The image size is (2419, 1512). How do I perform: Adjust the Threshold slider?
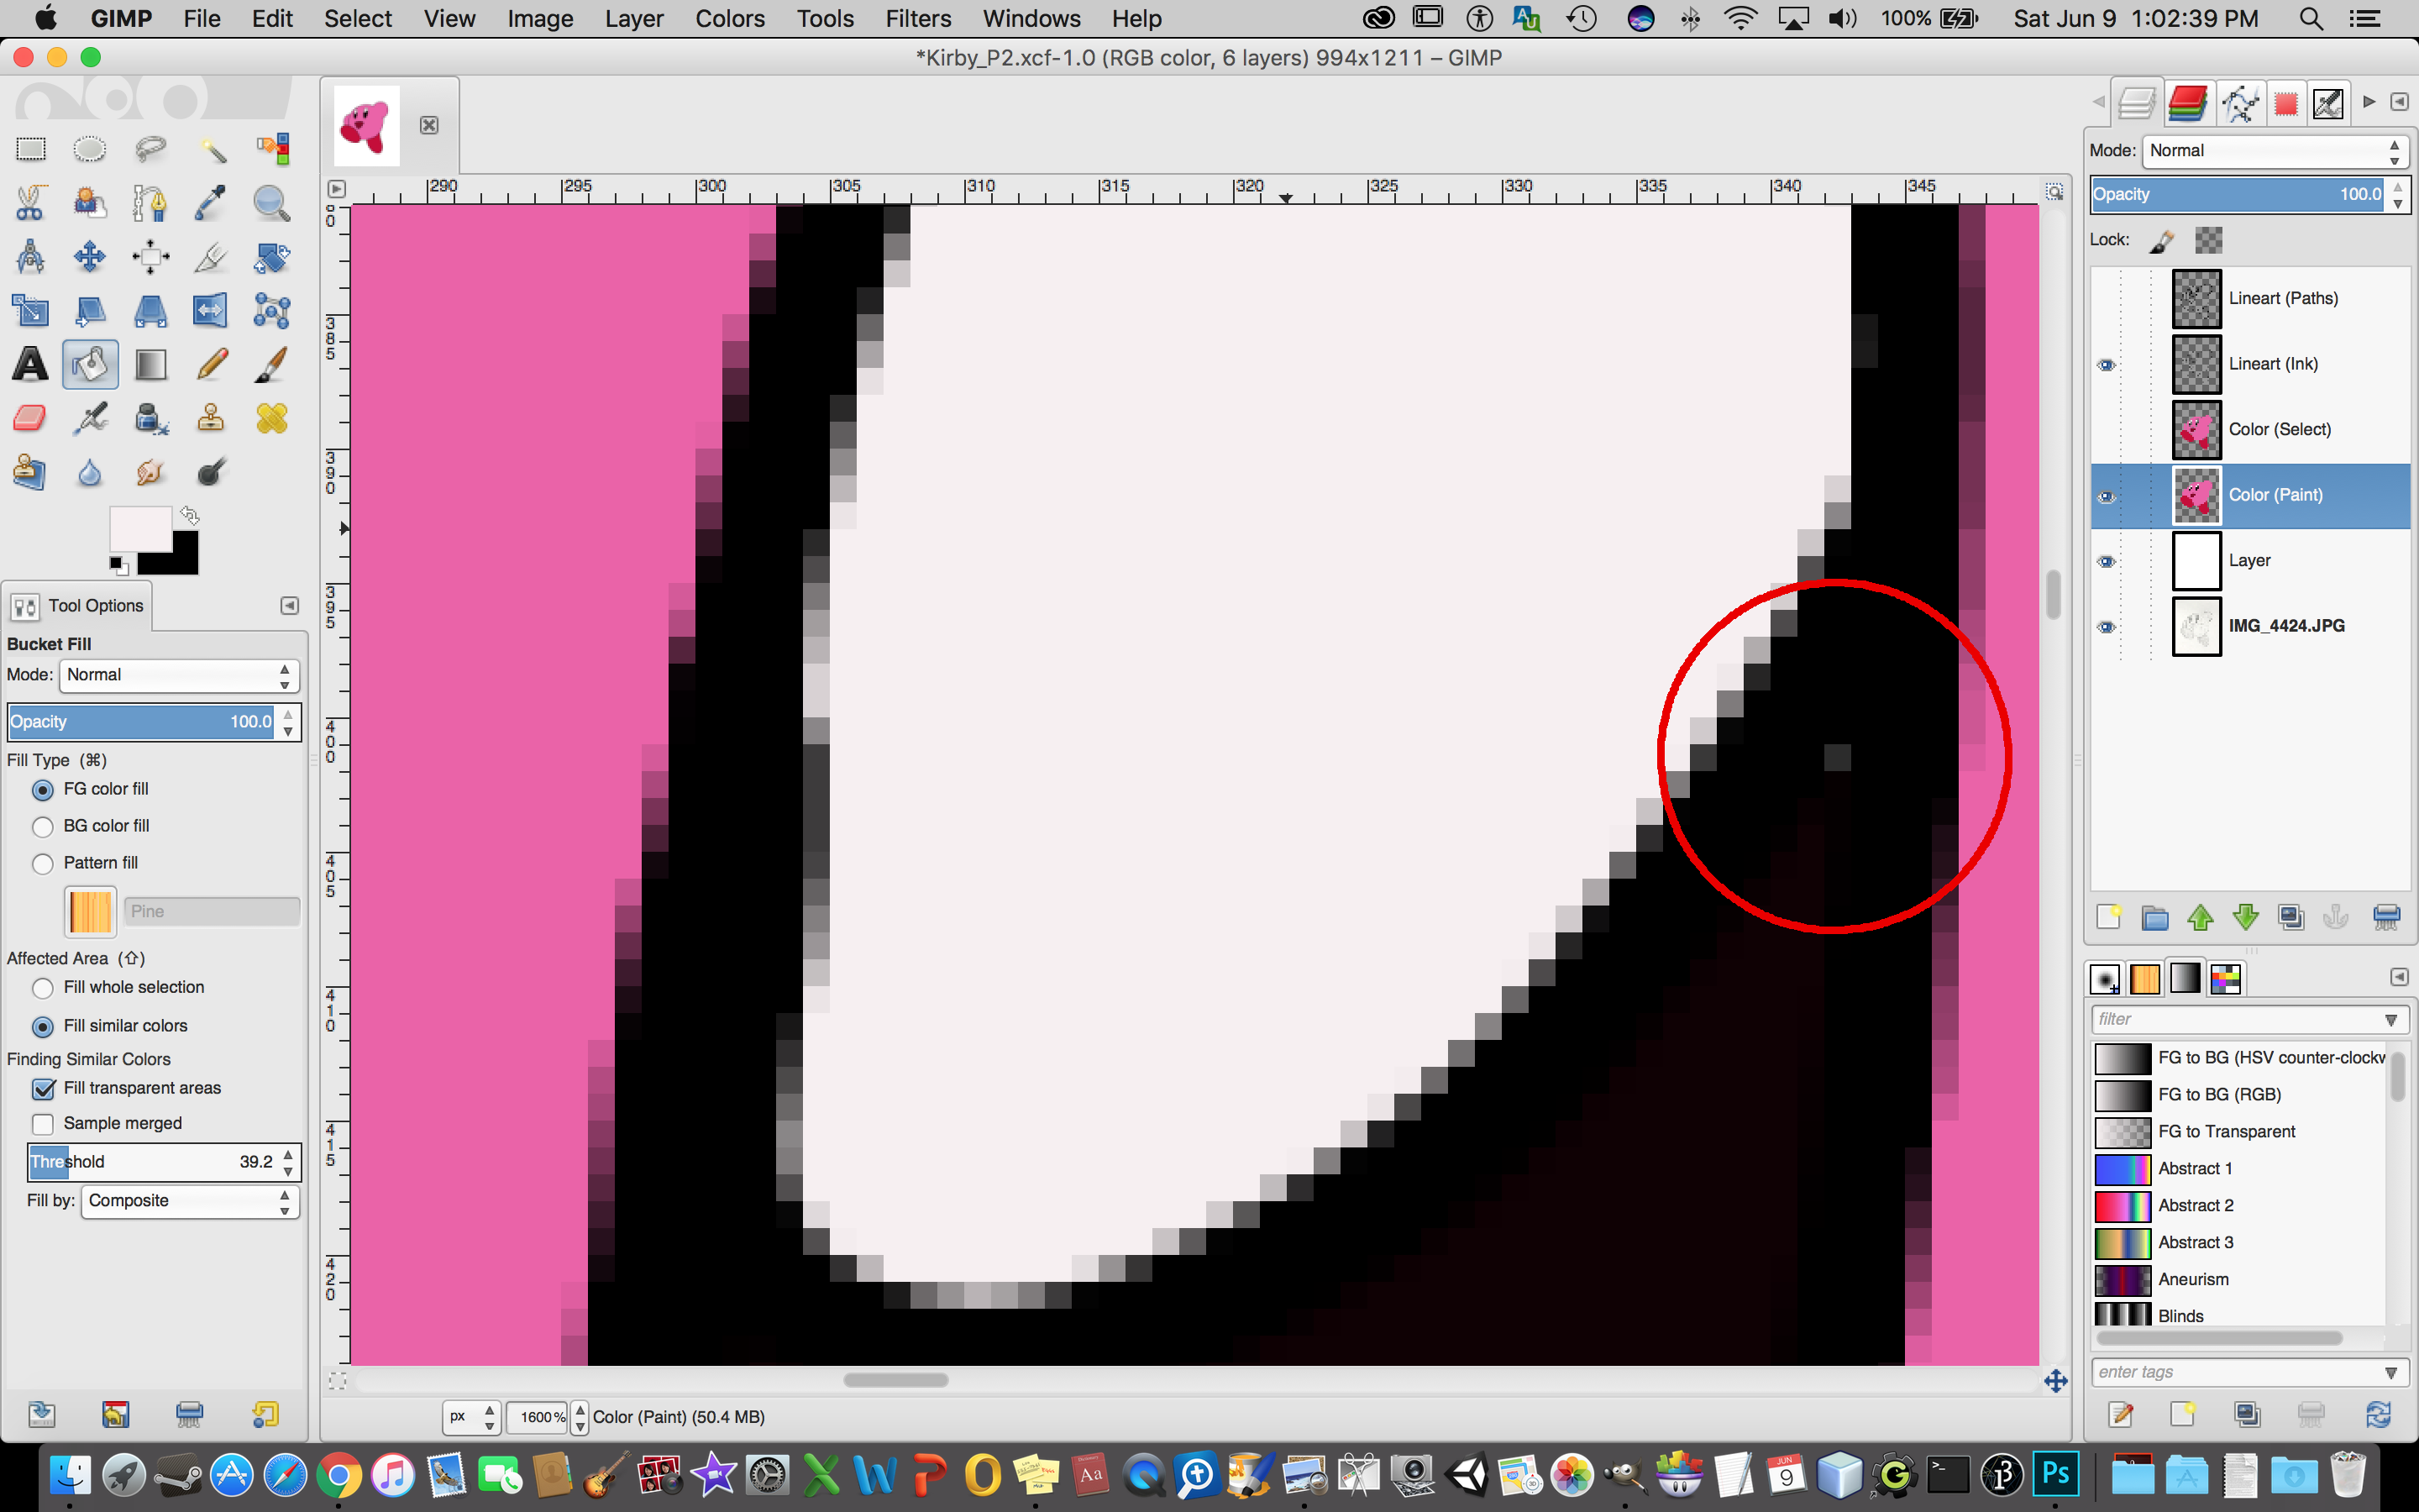pos(153,1162)
